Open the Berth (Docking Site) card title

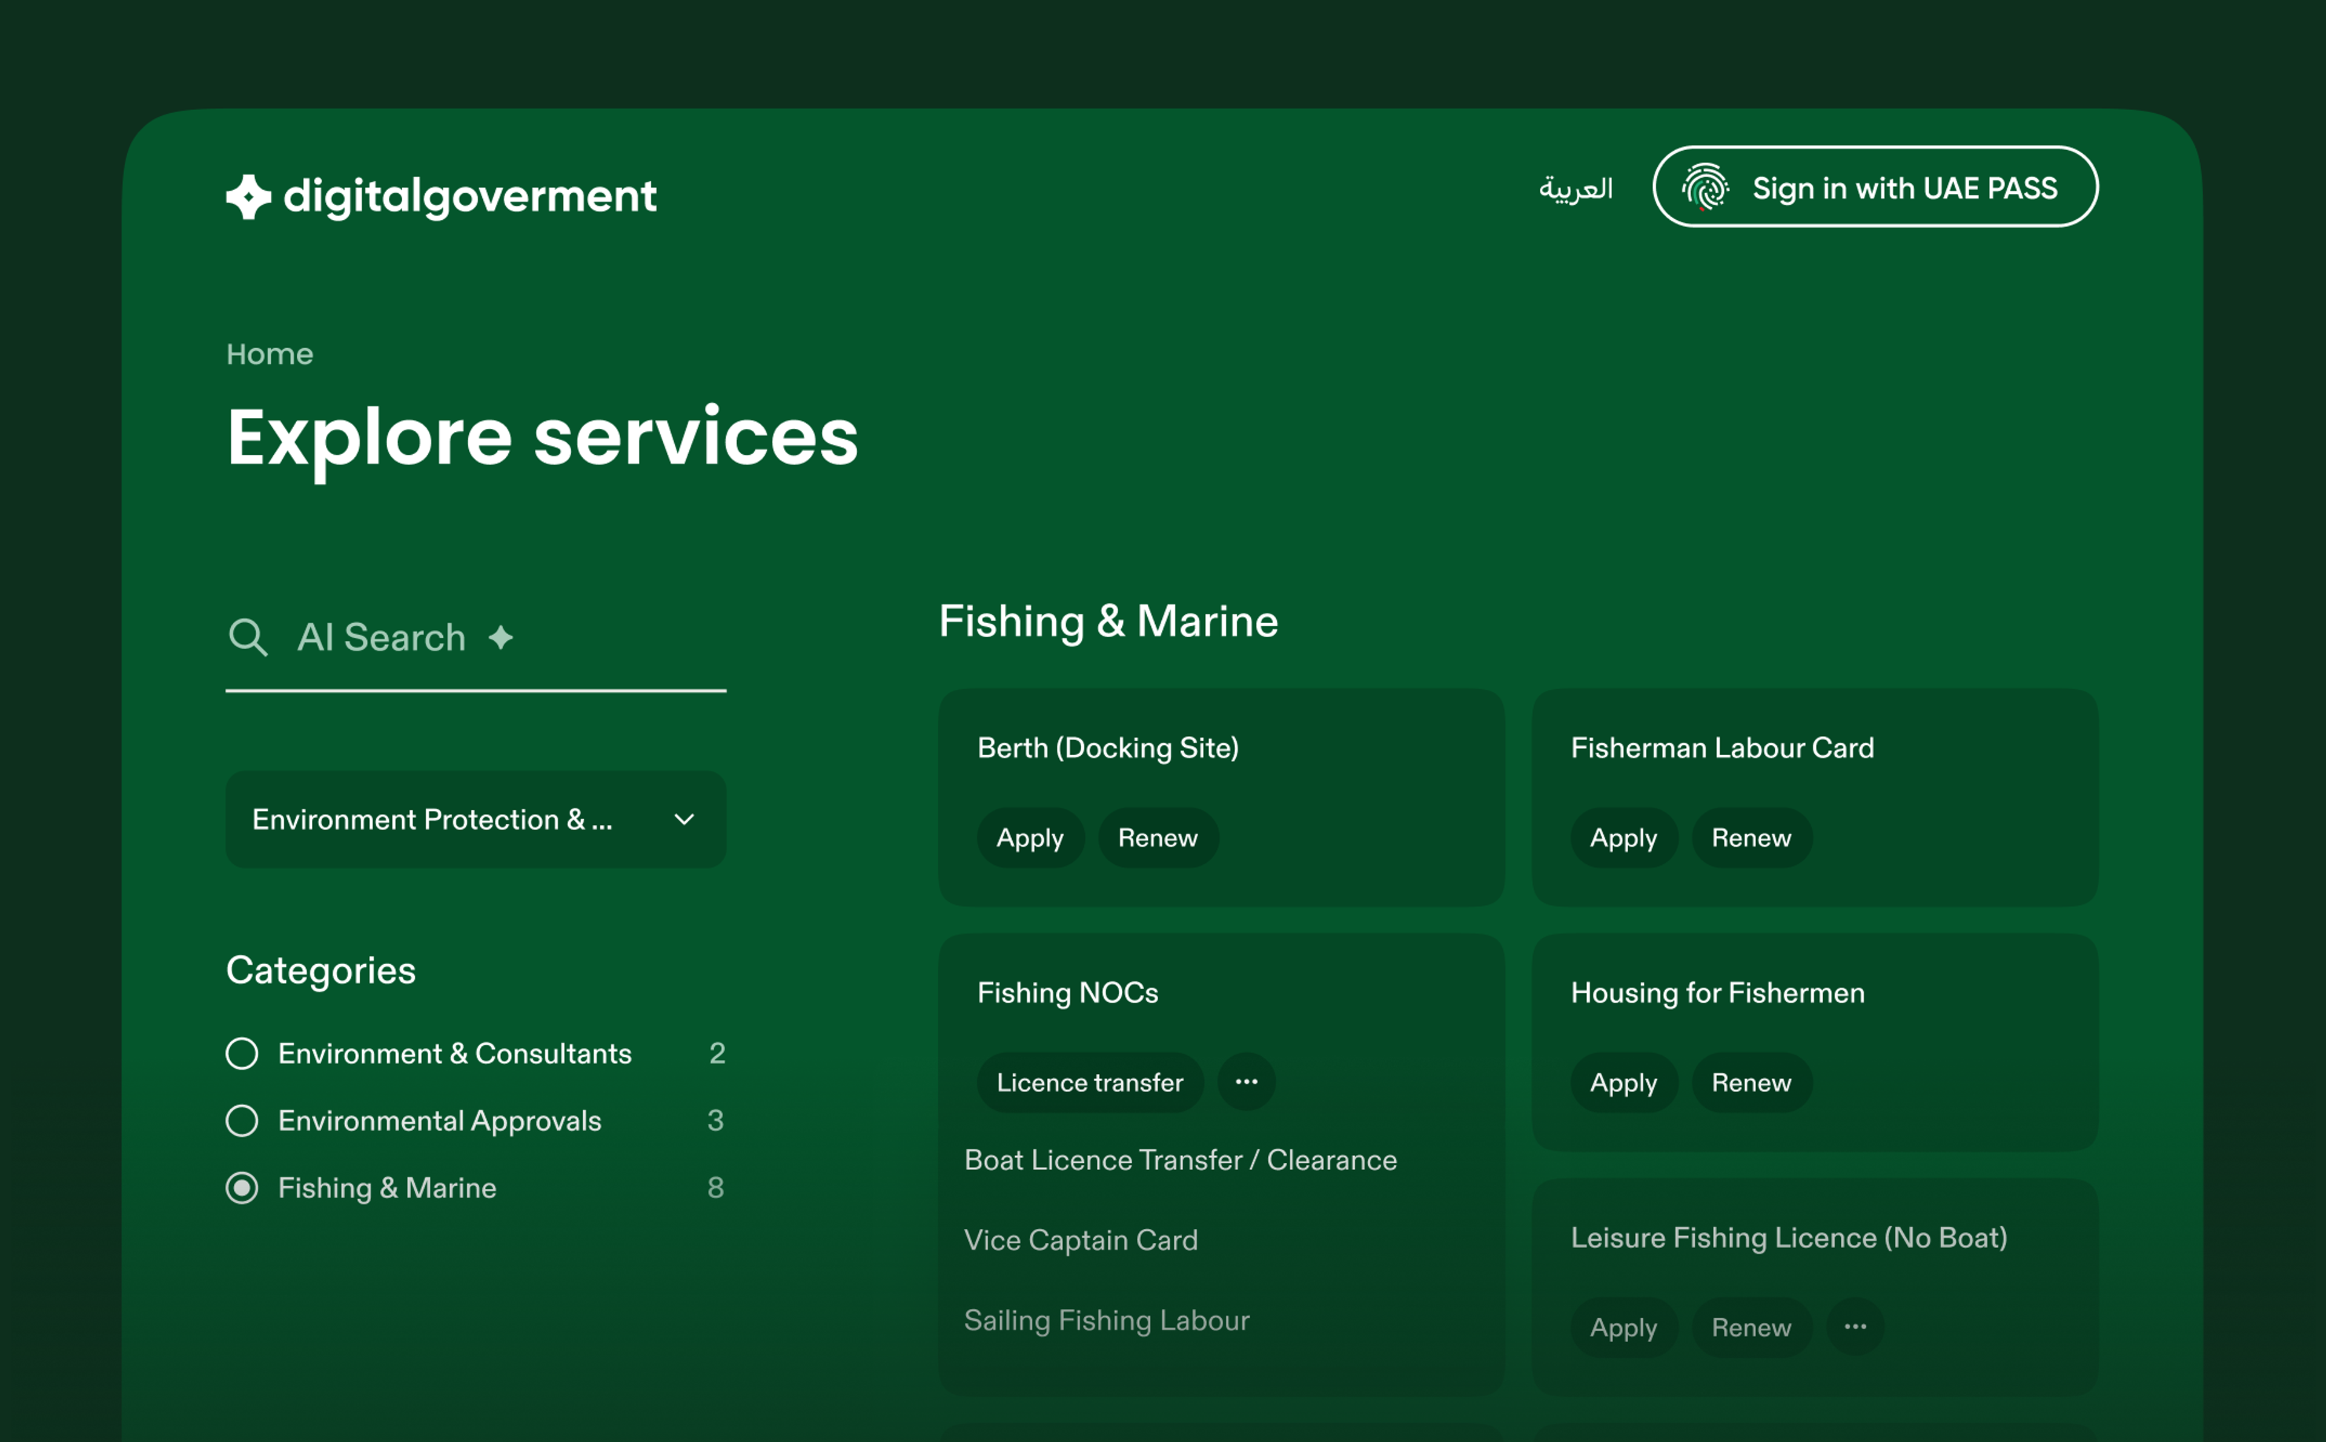point(1108,748)
